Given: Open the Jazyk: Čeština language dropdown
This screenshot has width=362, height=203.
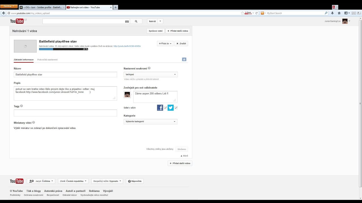Looking at the screenshot, I should click(x=41, y=181).
